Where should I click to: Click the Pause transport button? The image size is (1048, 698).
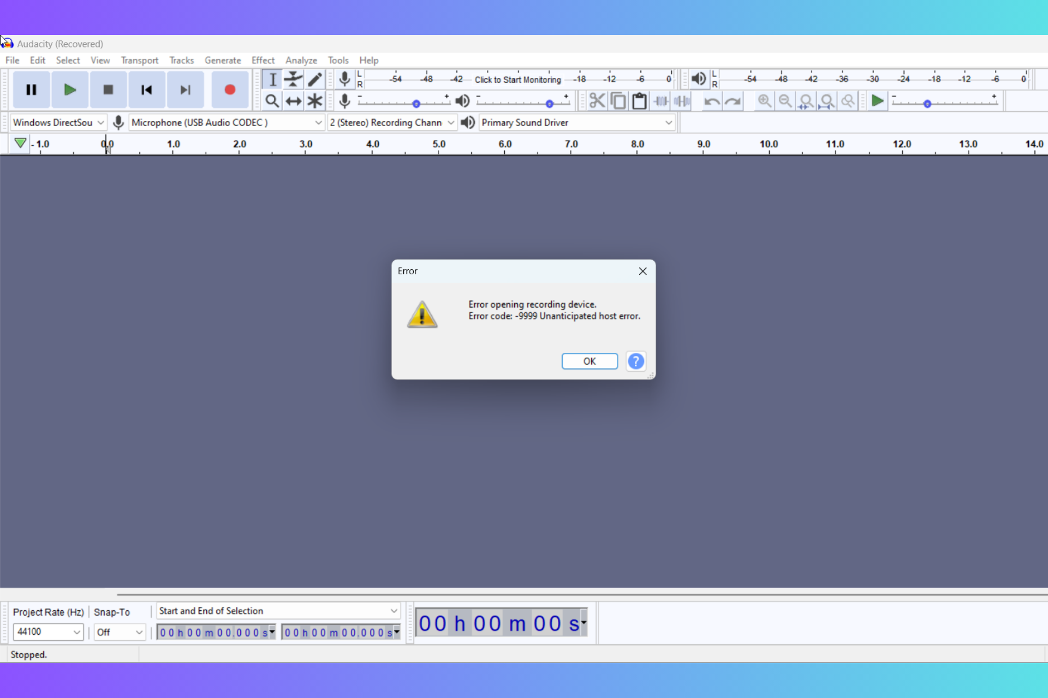[31, 89]
